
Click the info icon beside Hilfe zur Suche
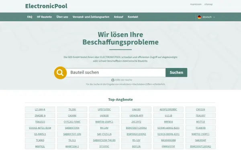click(113, 80)
